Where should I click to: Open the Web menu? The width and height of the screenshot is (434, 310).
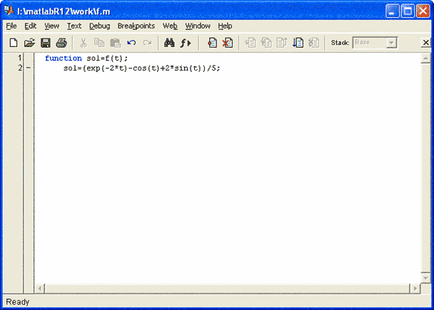(x=170, y=26)
